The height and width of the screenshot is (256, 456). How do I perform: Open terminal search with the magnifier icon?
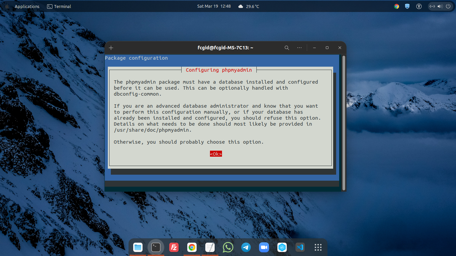(287, 48)
